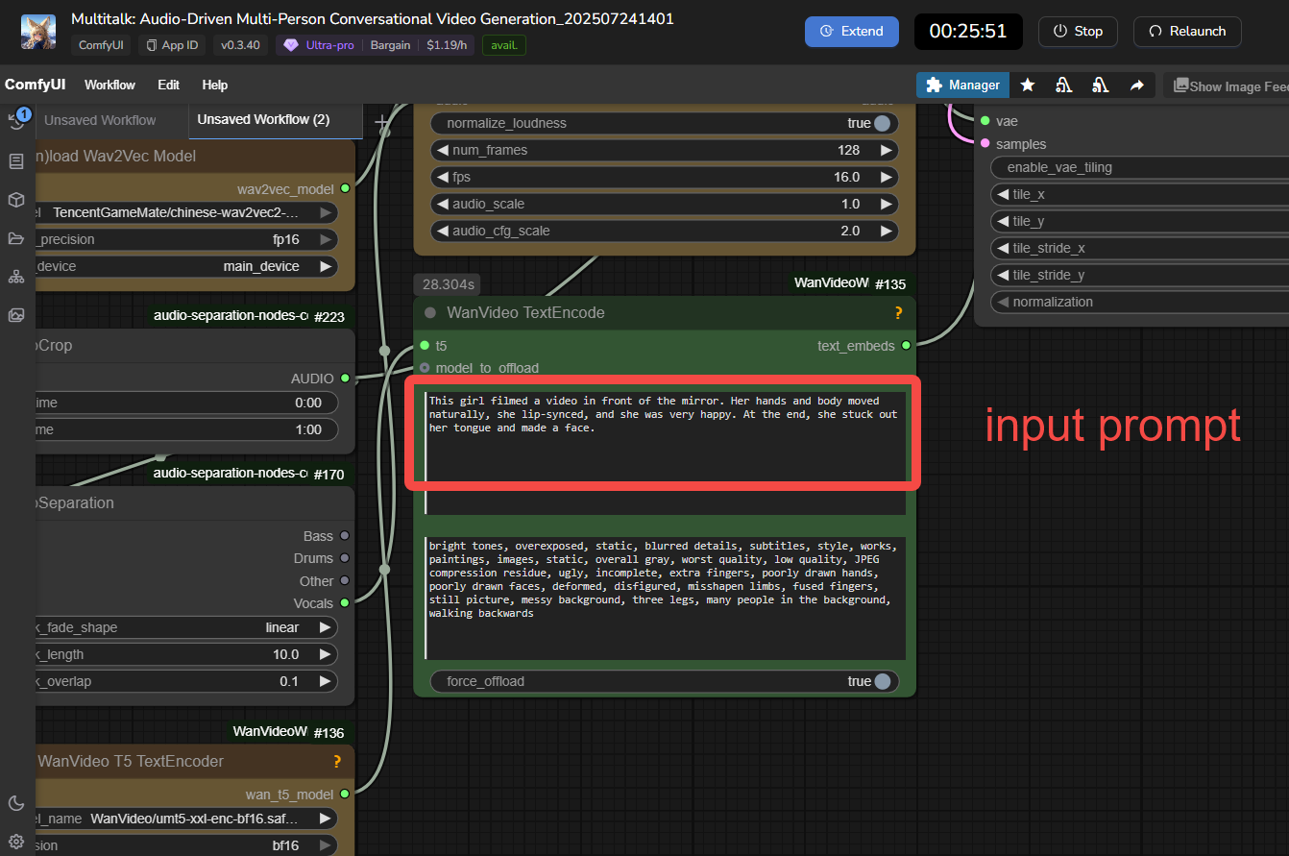1289x856 pixels.
Task: Click the vae input connector
Action: (985, 121)
